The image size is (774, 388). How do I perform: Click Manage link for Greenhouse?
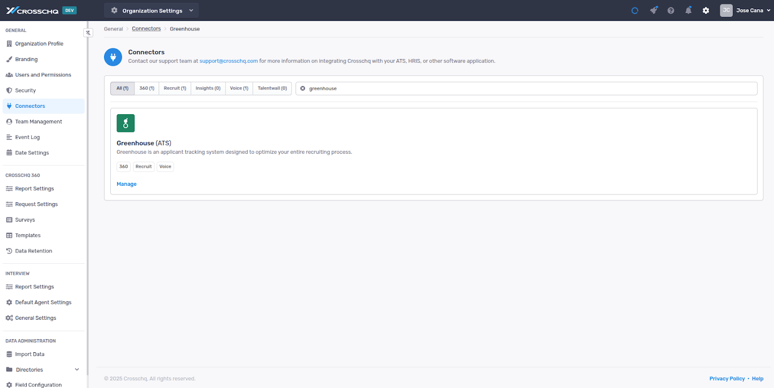point(126,184)
